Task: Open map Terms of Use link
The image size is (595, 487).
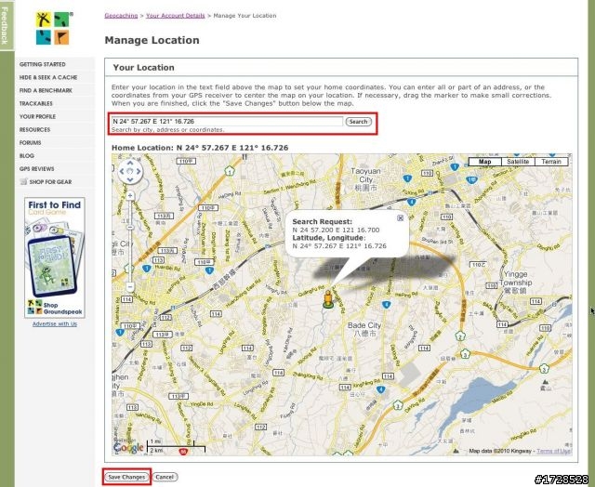Action: click(554, 451)
